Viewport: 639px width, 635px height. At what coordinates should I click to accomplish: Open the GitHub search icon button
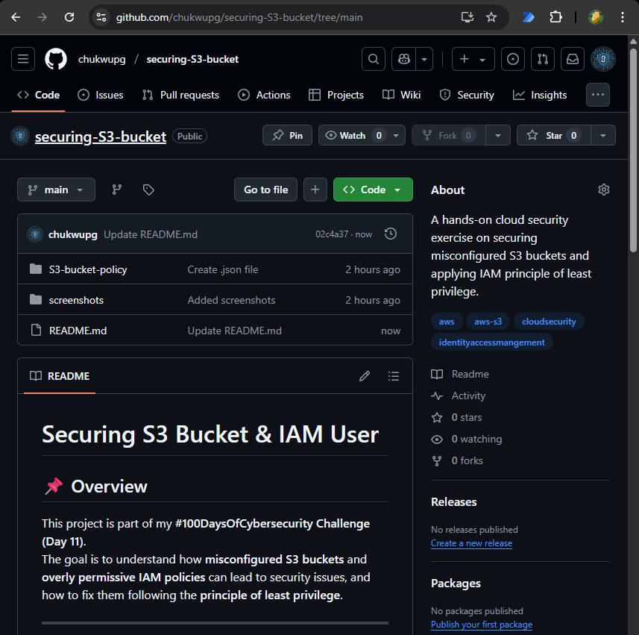point(374,59)
